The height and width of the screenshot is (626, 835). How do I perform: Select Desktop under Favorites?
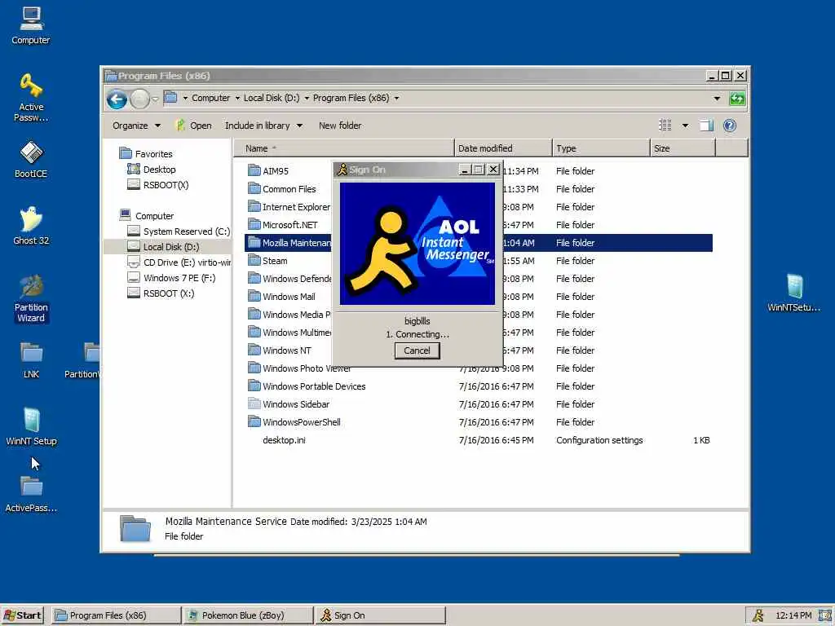152,170
